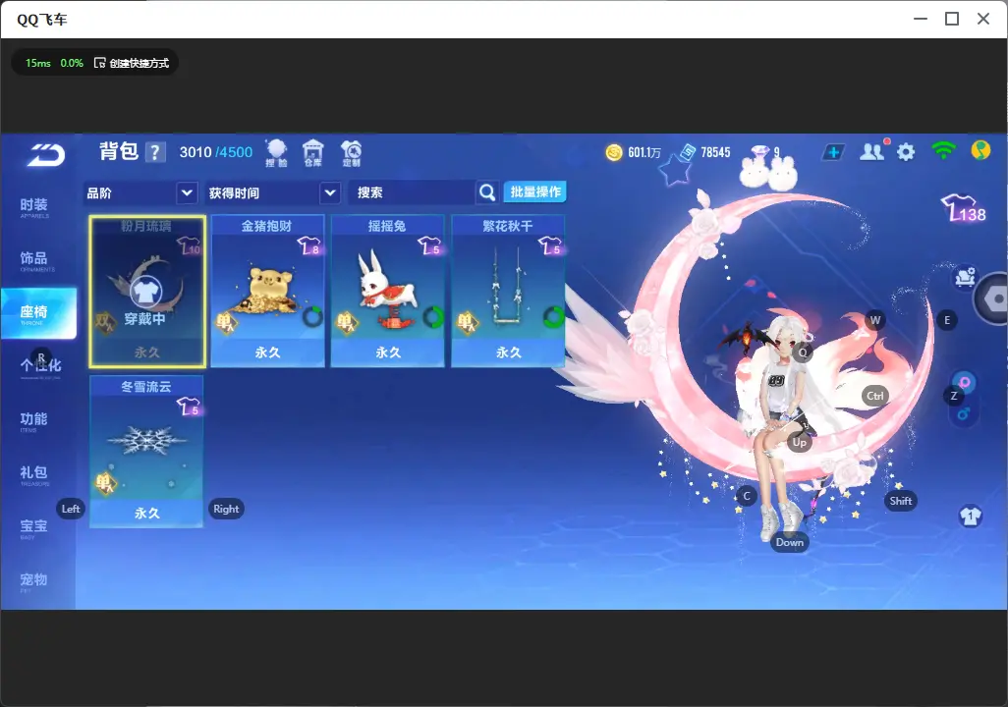
Task: Click the Shift key hint button
Action: pyautogui.click(x=900, y=502)
